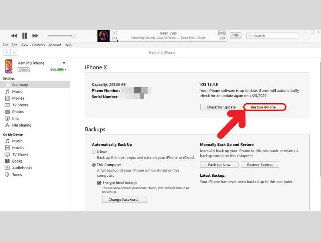Click the Restore iPhone... button
The image size is (321, 241).
click(264, 107)
